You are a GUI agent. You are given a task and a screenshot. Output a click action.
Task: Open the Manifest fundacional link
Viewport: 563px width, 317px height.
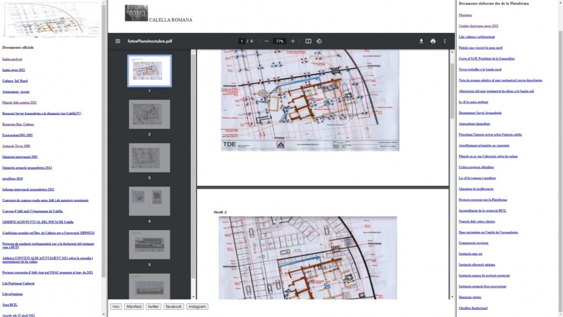[x=473, y=308]
